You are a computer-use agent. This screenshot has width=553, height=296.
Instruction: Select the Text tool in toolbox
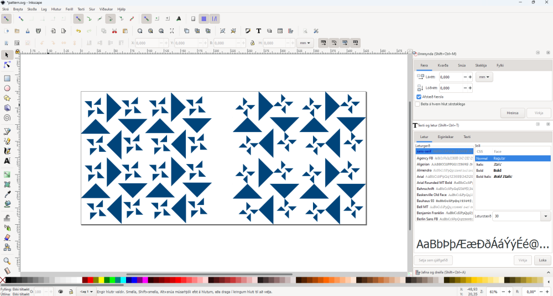click(x=7, y=161)
